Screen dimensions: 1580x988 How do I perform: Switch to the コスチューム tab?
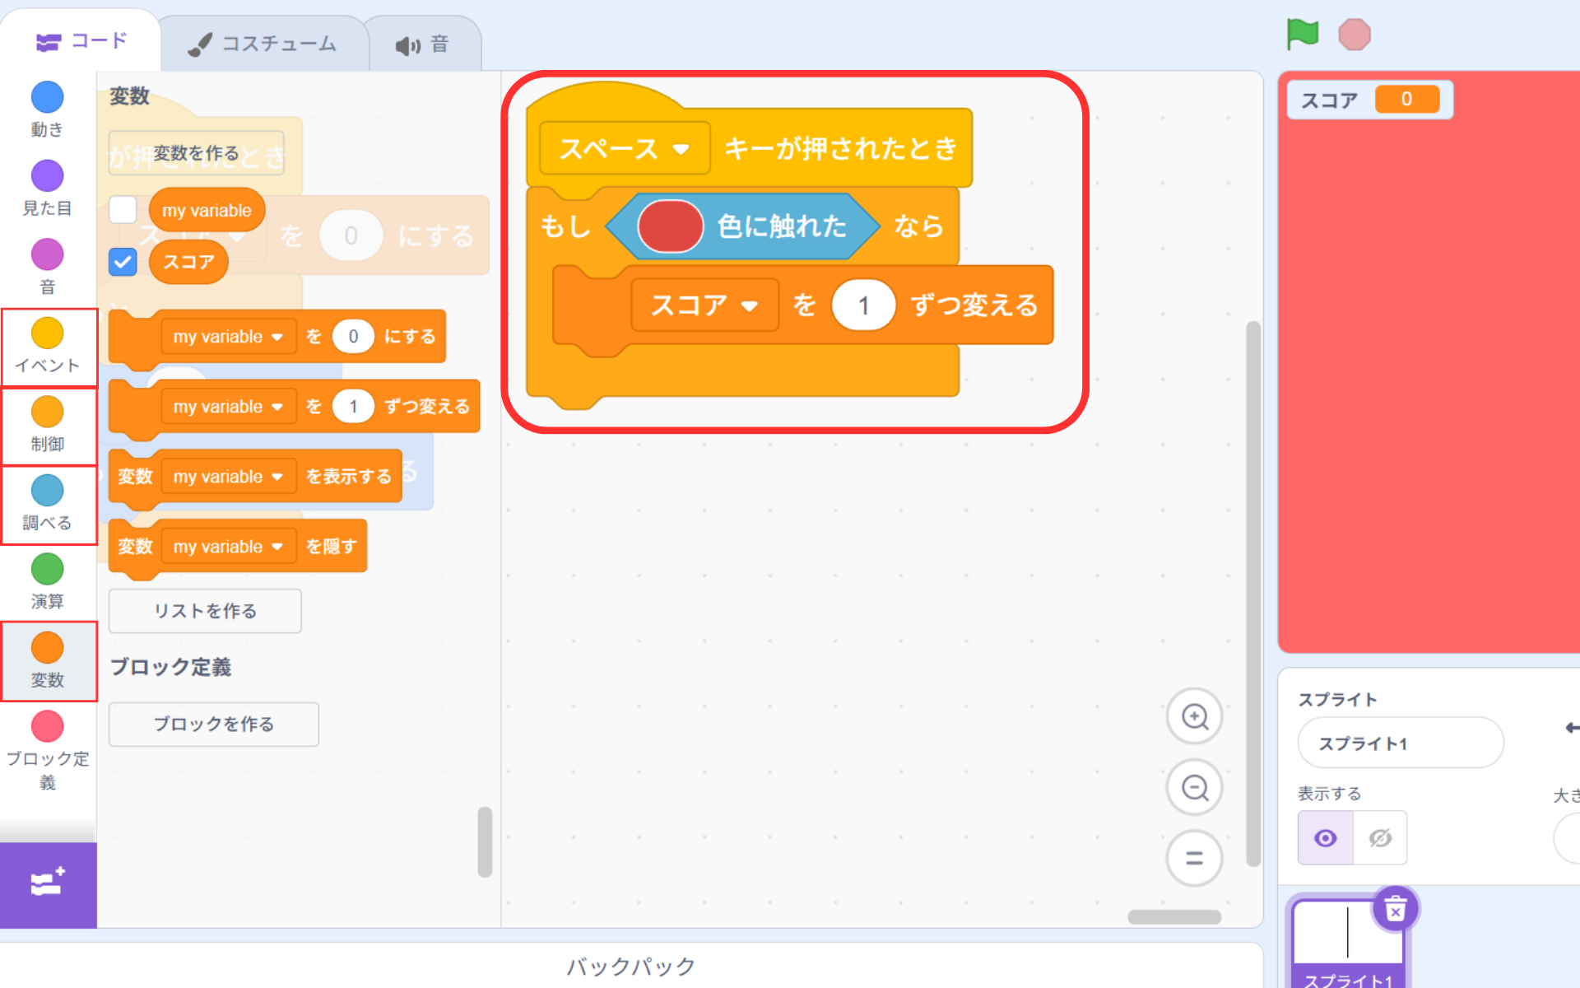(x=263, y=44)
